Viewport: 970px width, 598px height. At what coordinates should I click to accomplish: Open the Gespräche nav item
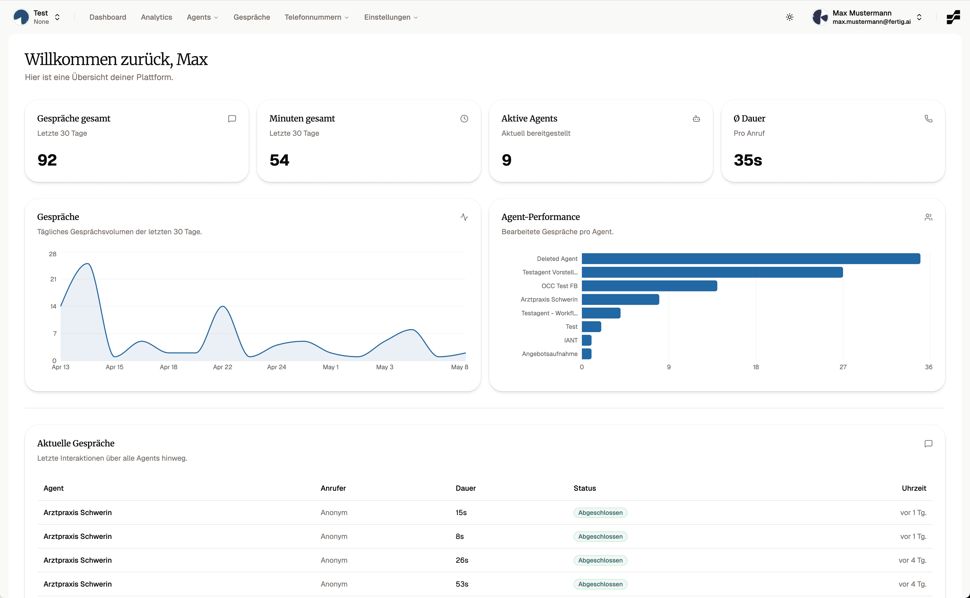tap(252, 17)
